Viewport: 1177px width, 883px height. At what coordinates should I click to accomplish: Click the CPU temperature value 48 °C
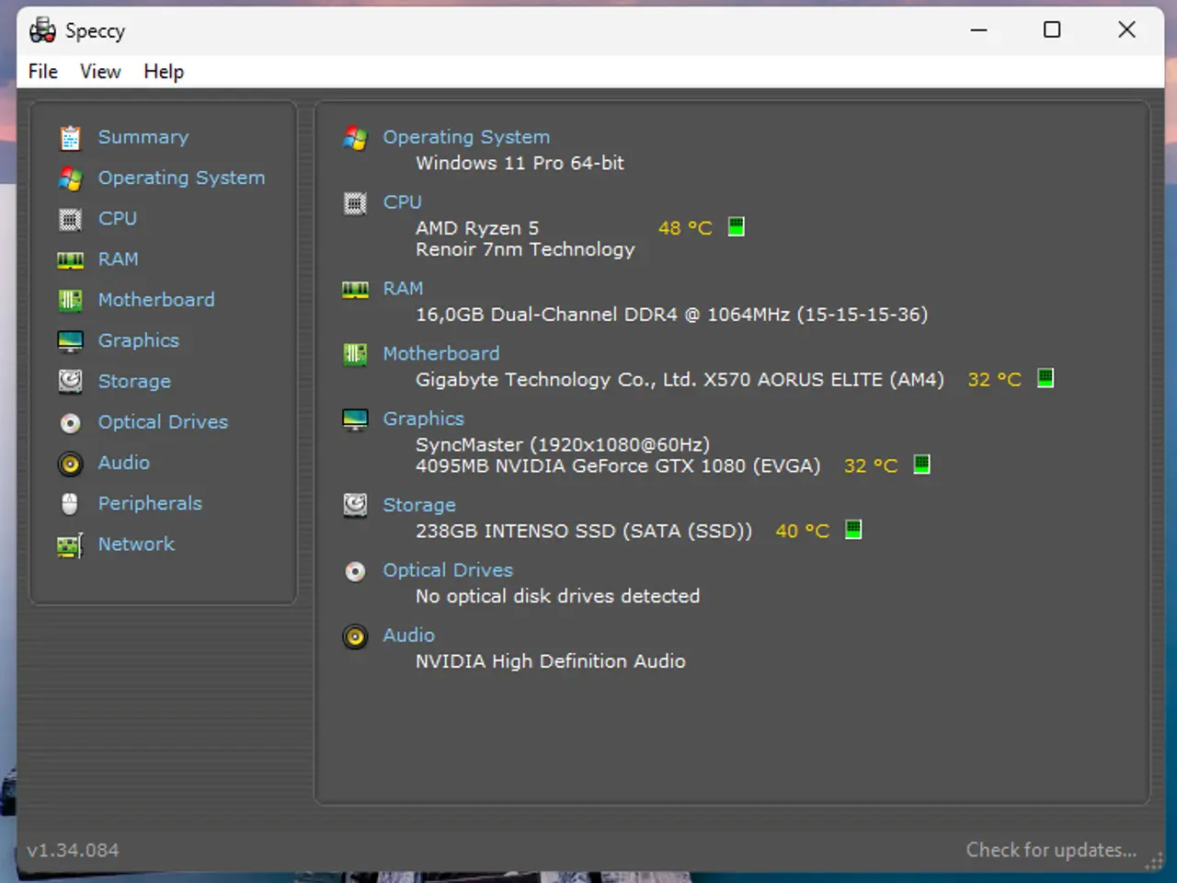(x=685, y=228)
